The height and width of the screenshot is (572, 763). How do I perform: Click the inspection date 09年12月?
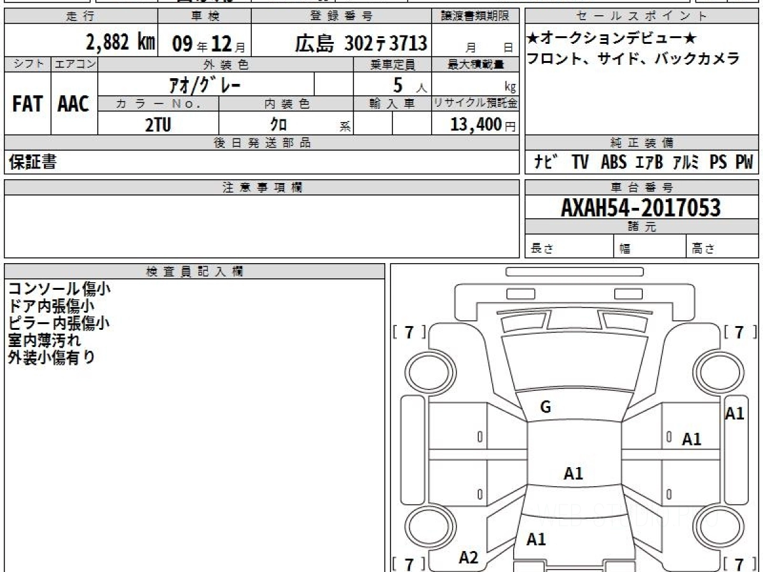tap(208, 44)
